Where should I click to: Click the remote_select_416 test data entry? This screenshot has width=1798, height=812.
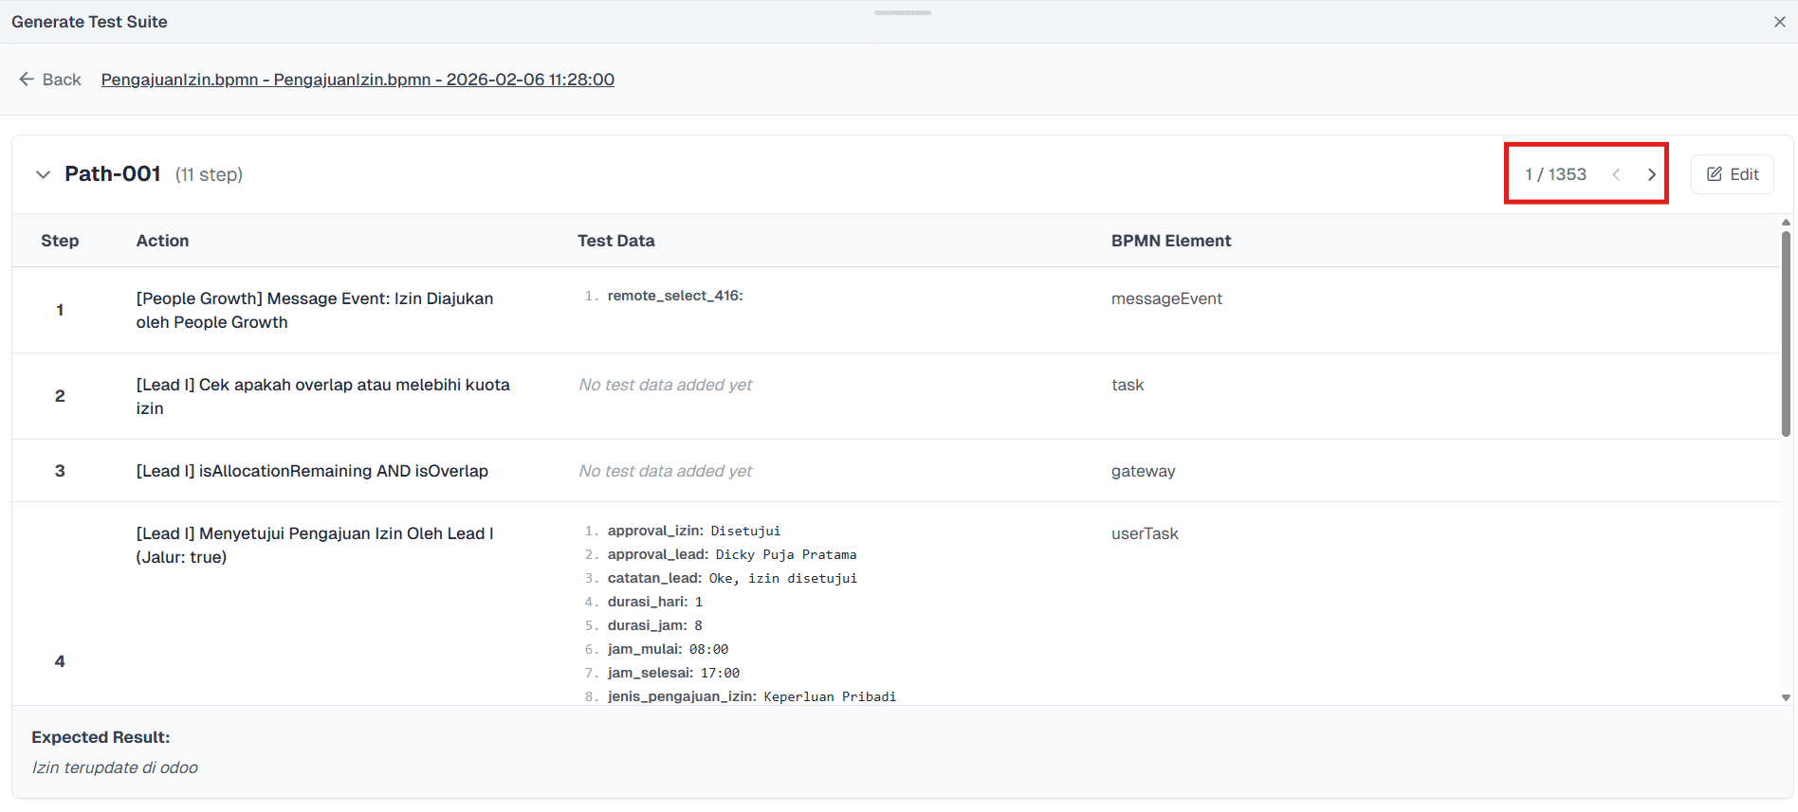[x=675, y=296]
